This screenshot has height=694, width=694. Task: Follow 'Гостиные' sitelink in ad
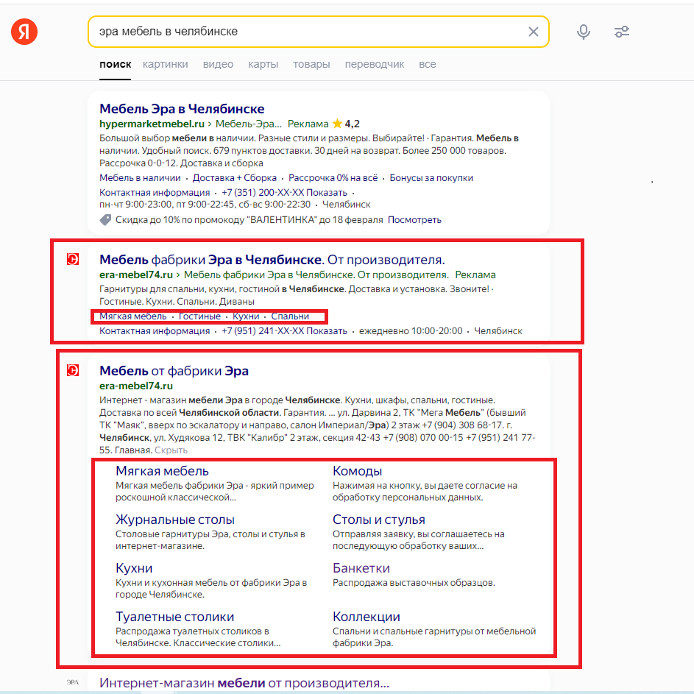[x=199, y=316]
